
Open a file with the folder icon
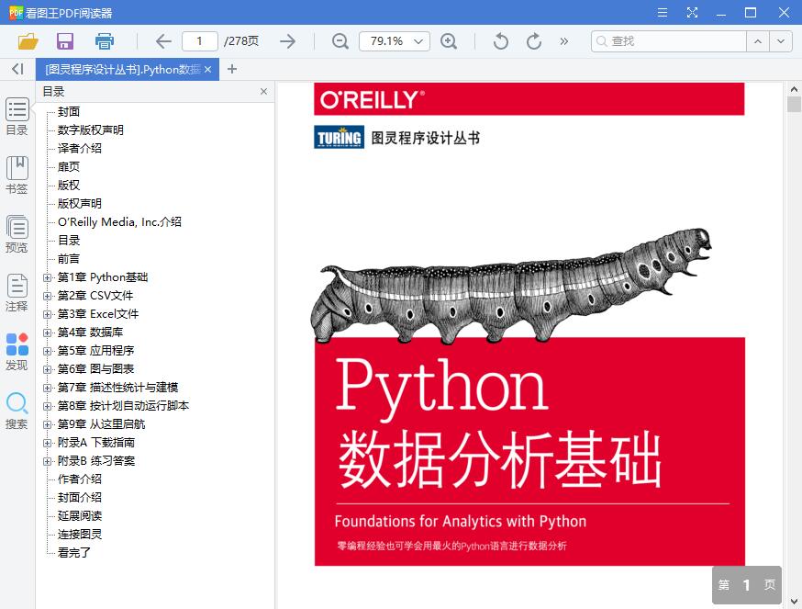click(28, 41)
